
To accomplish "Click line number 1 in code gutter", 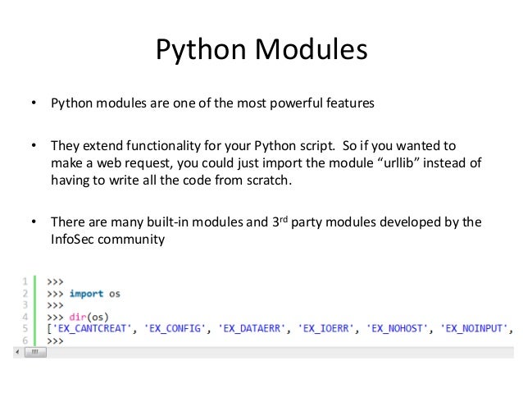I will coord(25,281).
